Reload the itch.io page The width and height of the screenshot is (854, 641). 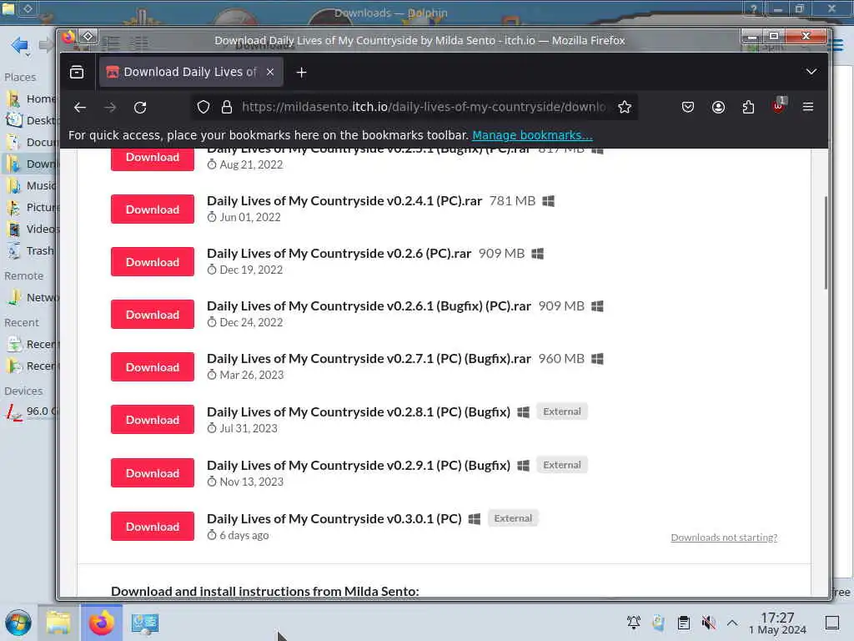[140, 108]
